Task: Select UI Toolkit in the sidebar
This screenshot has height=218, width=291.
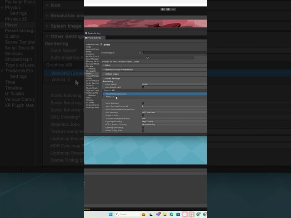Action: coord(90,103)
